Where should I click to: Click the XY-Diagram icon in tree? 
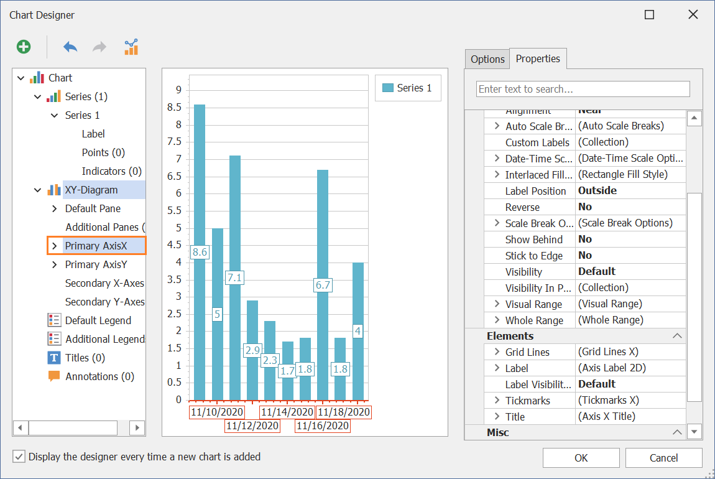coord(54,190)
